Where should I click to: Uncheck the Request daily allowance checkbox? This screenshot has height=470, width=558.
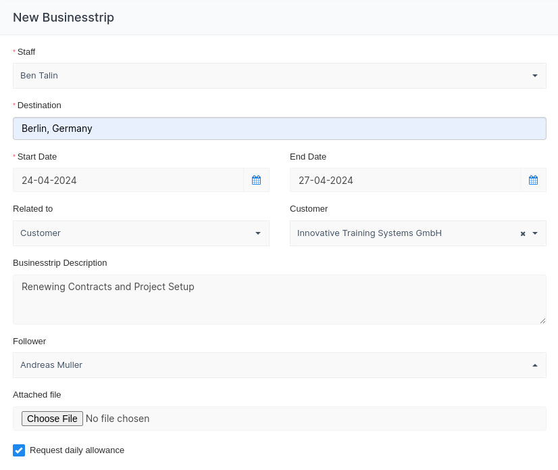pos(19,450)
